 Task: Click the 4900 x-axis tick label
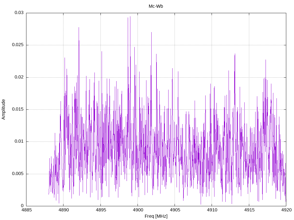138,210
